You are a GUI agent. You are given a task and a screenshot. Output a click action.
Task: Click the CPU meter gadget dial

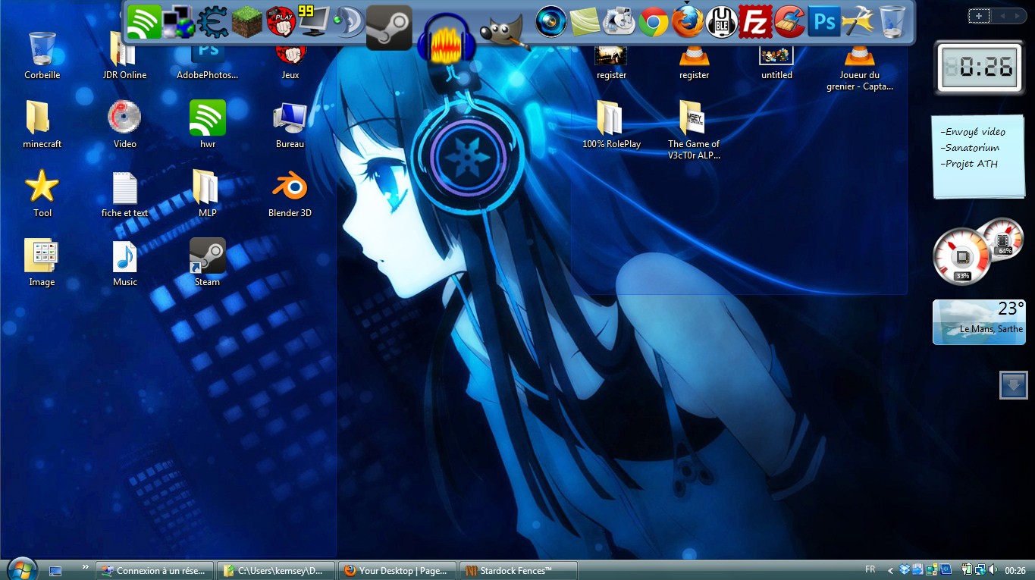(x=962, y=256)
